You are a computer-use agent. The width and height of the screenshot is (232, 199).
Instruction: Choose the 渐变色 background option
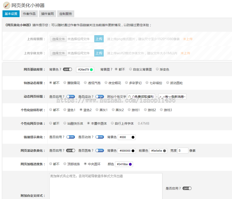157,69
